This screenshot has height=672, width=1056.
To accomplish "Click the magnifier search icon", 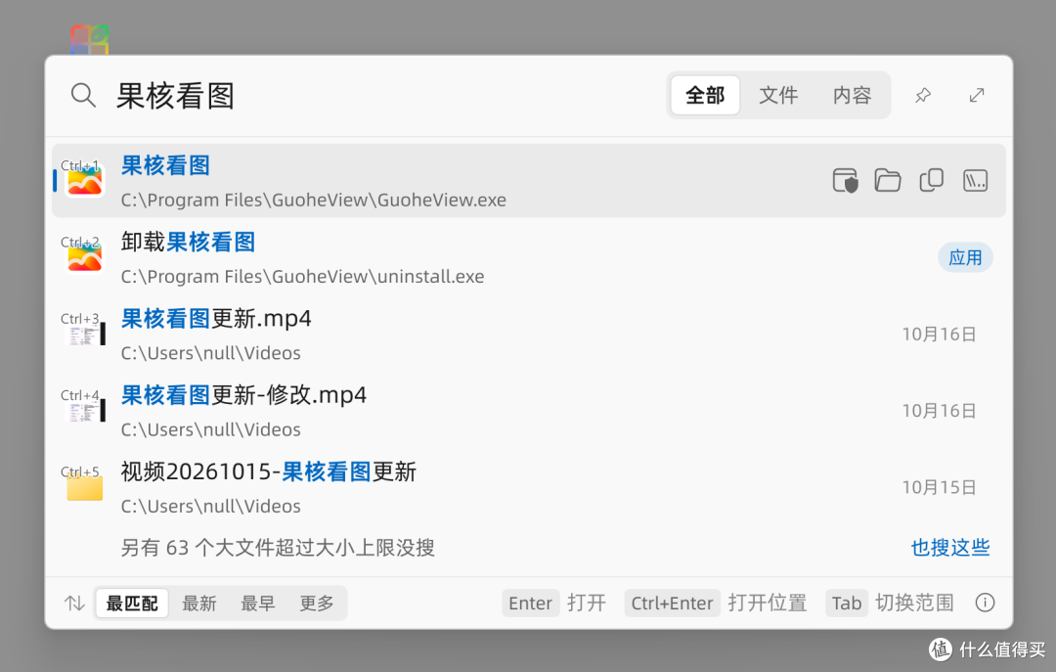I will pos(83,95).
